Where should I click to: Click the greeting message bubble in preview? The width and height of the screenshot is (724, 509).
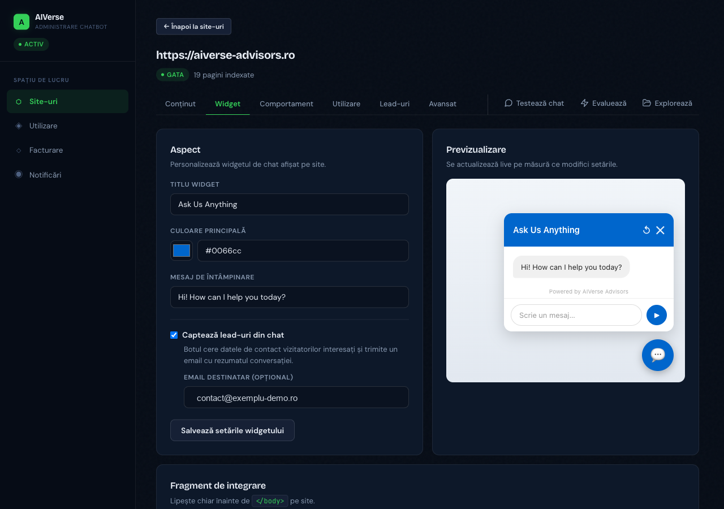pyautogui.click(x=571, y=267)
